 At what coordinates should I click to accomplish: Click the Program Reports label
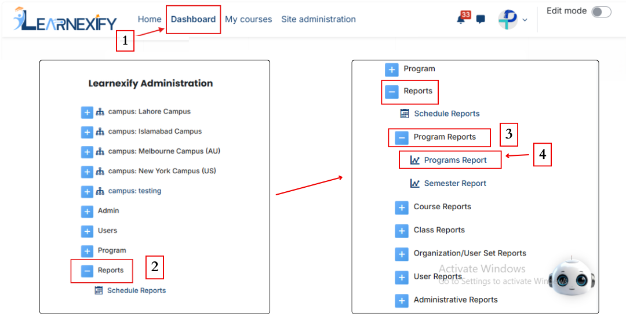445,137
